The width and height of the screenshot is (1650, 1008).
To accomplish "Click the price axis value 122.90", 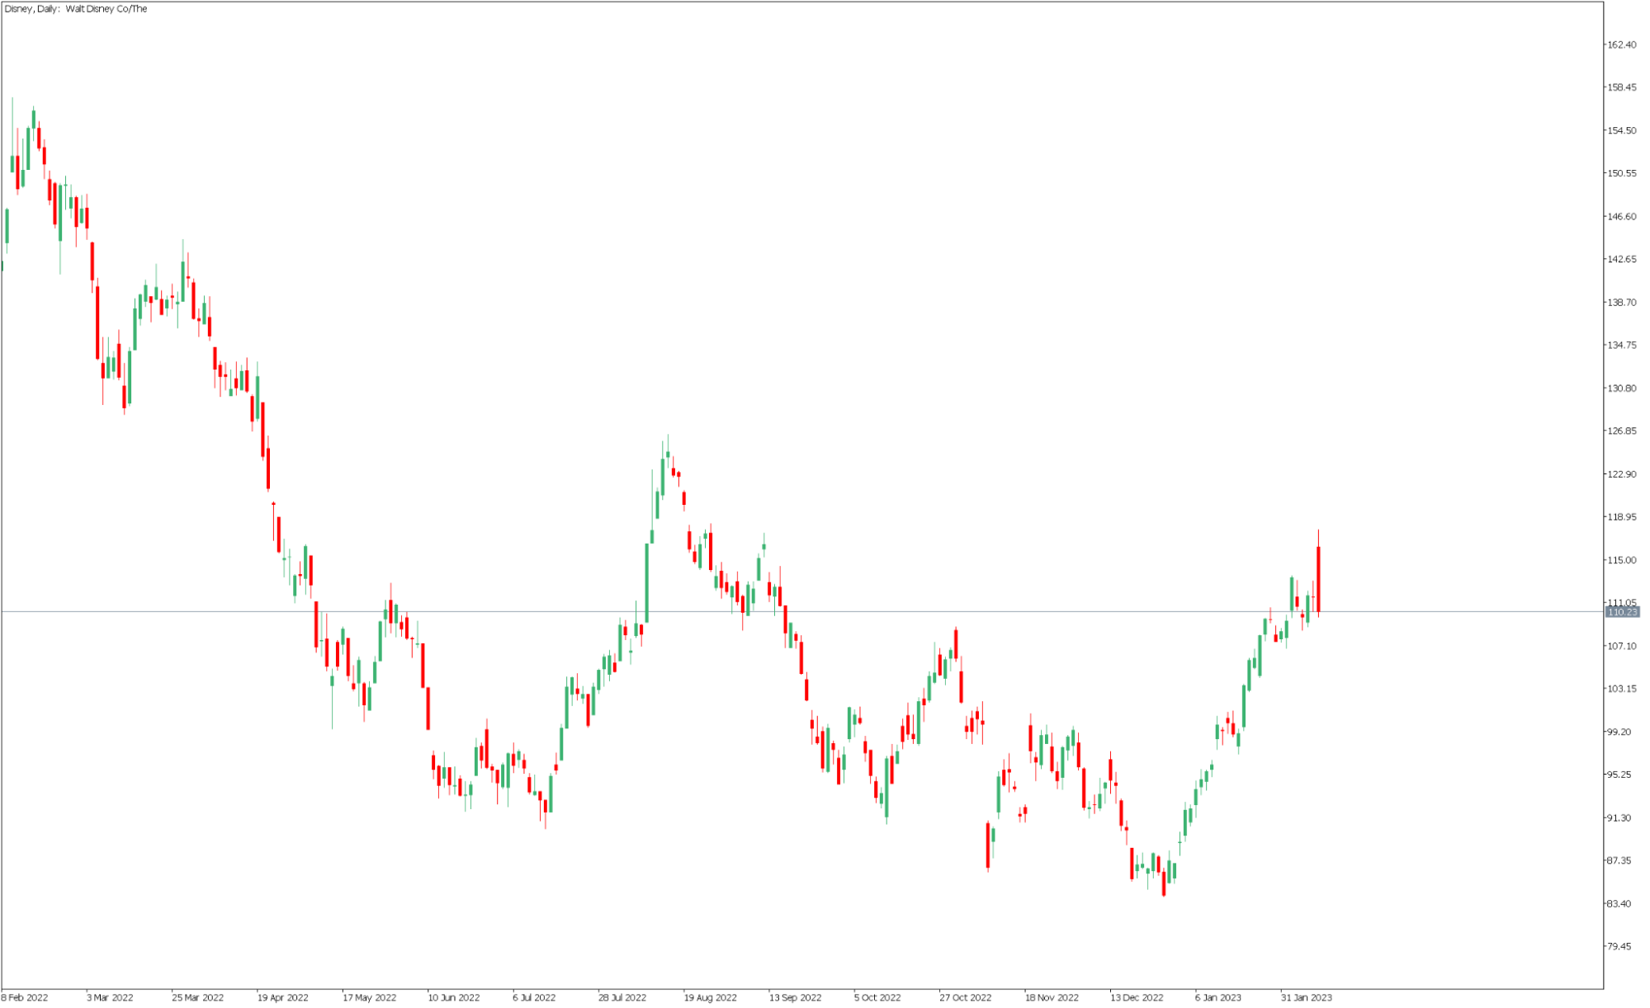I will [x=1621, y=474].
